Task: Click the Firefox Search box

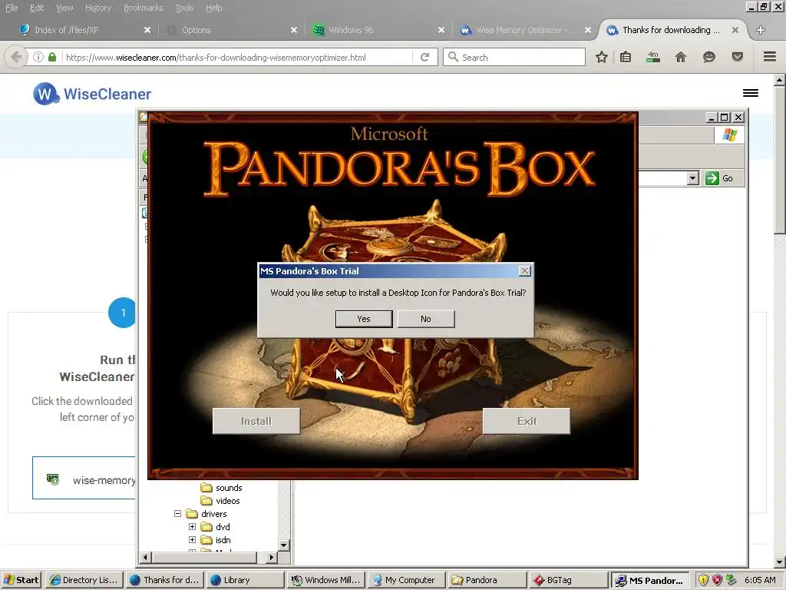Action: pos(514,57)
